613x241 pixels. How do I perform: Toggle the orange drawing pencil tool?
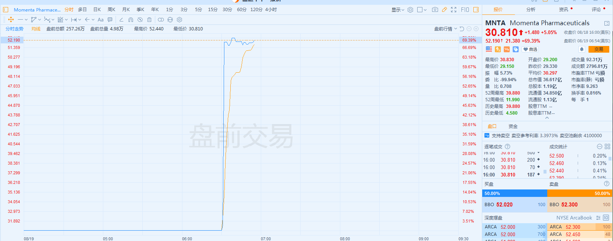[x=444, y=10]
